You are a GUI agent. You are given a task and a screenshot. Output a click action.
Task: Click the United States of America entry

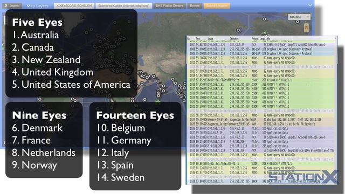tap(71, 85)
